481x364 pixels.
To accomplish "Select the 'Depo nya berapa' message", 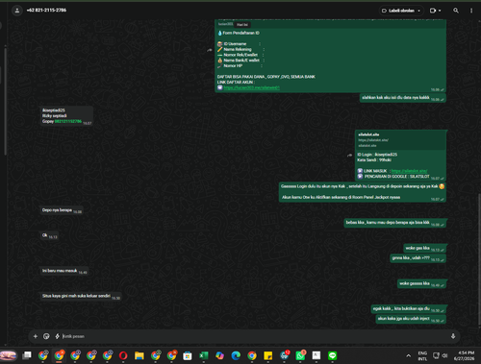I will click(x=62, y=210).
